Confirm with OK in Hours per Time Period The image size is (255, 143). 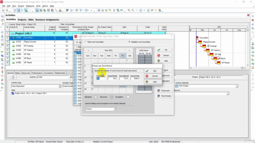[153, 71]
